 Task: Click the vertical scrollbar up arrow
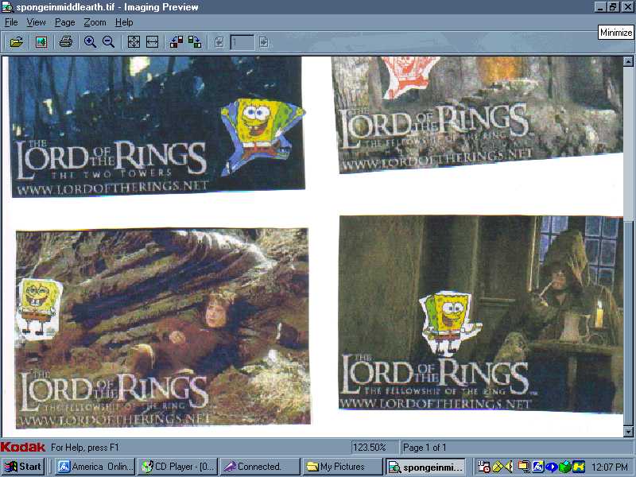coord(628,62)
